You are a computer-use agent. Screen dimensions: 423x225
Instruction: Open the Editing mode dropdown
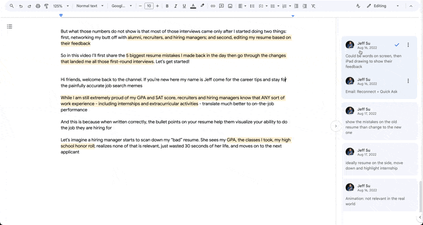(x=383, y=6)
